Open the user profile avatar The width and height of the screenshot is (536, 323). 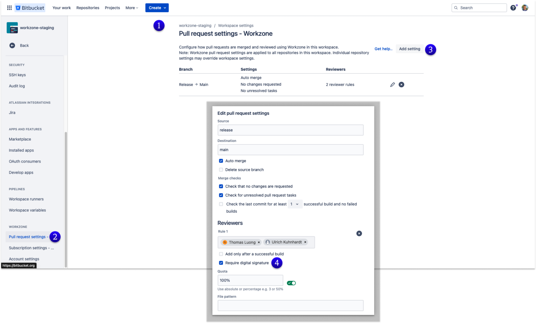(525, 8)
